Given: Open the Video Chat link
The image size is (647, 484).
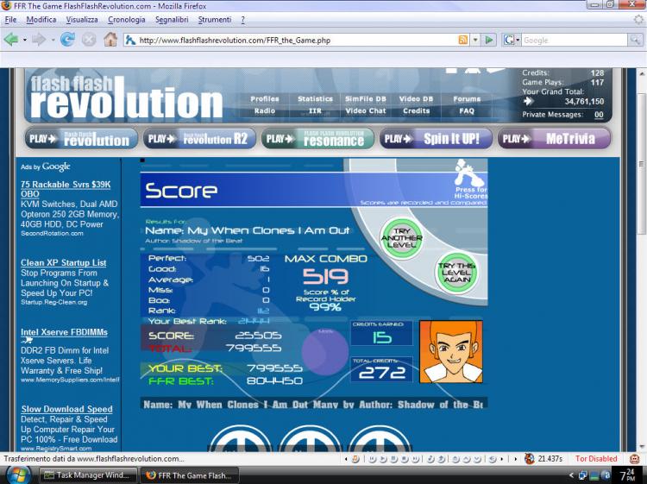Looking at the screenshot, I should [366, 111].
